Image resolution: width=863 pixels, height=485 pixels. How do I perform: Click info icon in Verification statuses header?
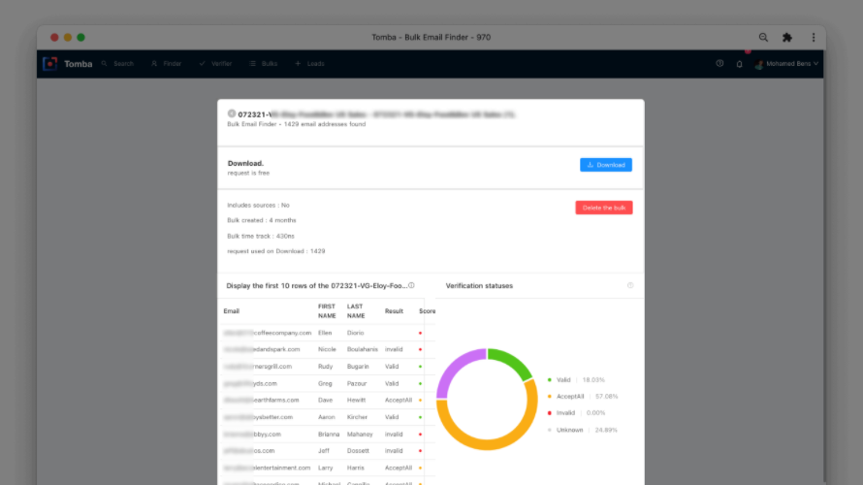click(630, 285)
